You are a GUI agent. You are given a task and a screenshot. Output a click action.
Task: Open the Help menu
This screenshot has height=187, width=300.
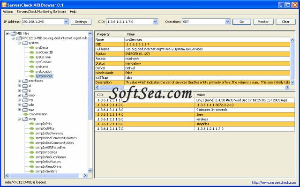[73, 12]
